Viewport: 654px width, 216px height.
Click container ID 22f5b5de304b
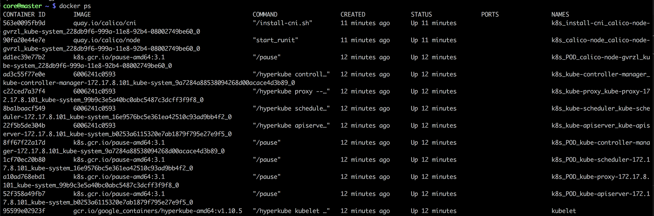(x=24, y=125)
